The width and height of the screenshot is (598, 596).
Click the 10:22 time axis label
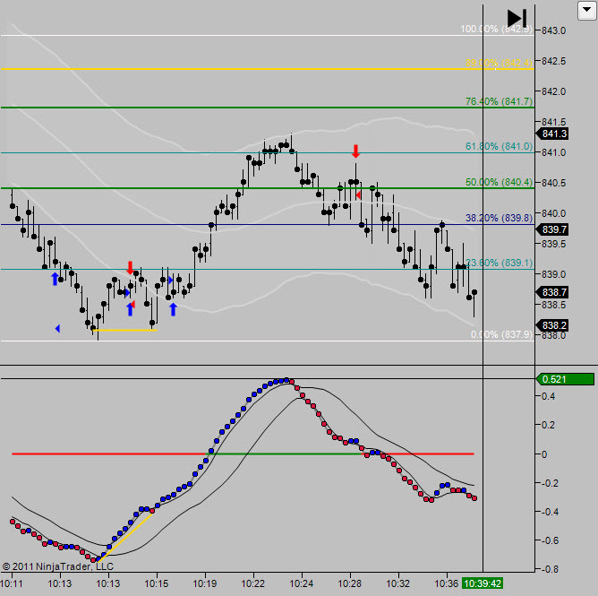click(x=252, y=583)
